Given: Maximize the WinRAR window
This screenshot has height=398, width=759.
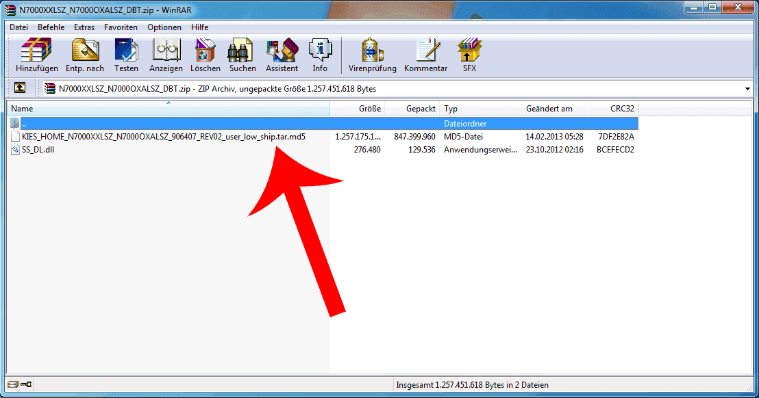Looking at the screenshot, I should coord(712,8).
